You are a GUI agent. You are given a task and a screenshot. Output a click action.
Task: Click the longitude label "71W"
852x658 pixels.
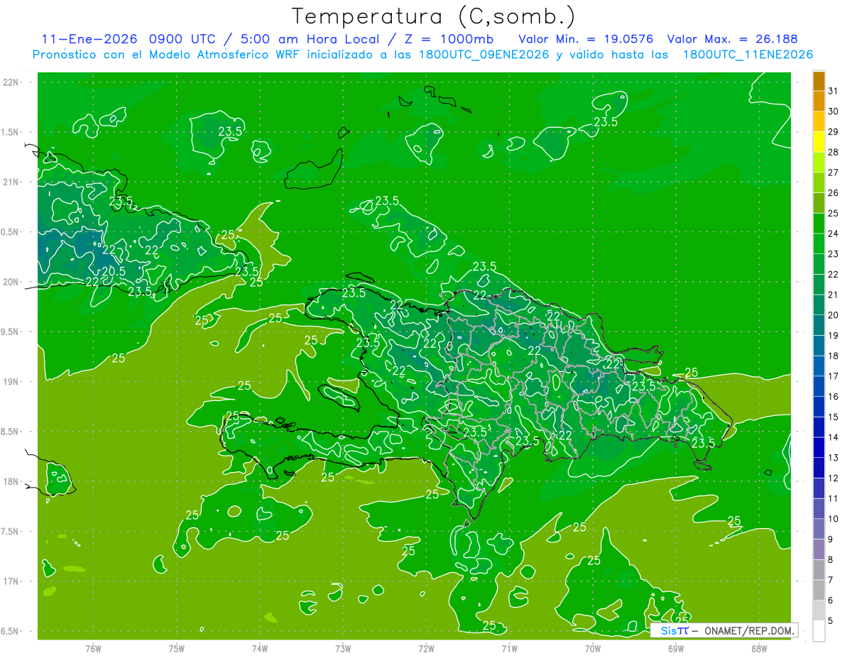[x=509, y=649]
